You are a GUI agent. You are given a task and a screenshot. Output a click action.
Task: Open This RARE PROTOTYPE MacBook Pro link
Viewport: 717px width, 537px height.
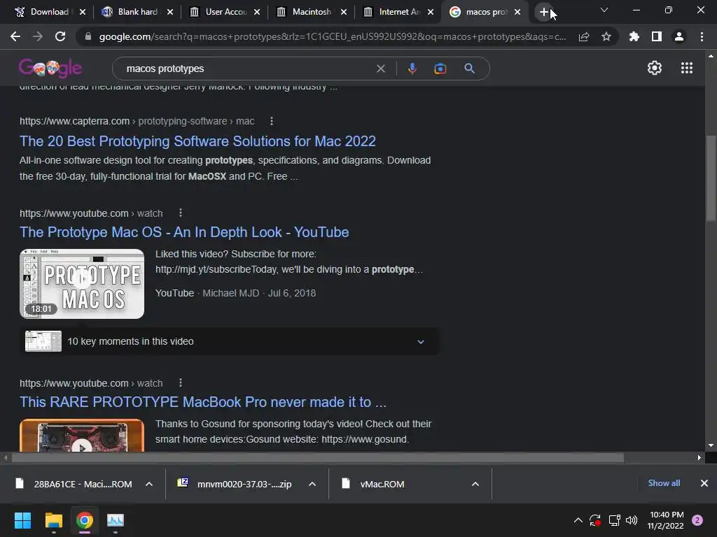203,402
